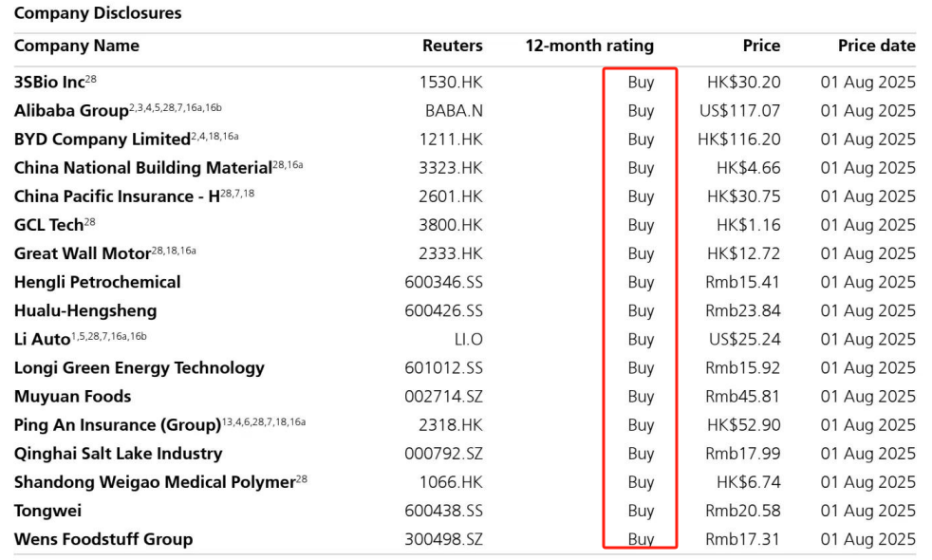
Task: Open the Alibaba Group company name
Action: coord(71,111)
